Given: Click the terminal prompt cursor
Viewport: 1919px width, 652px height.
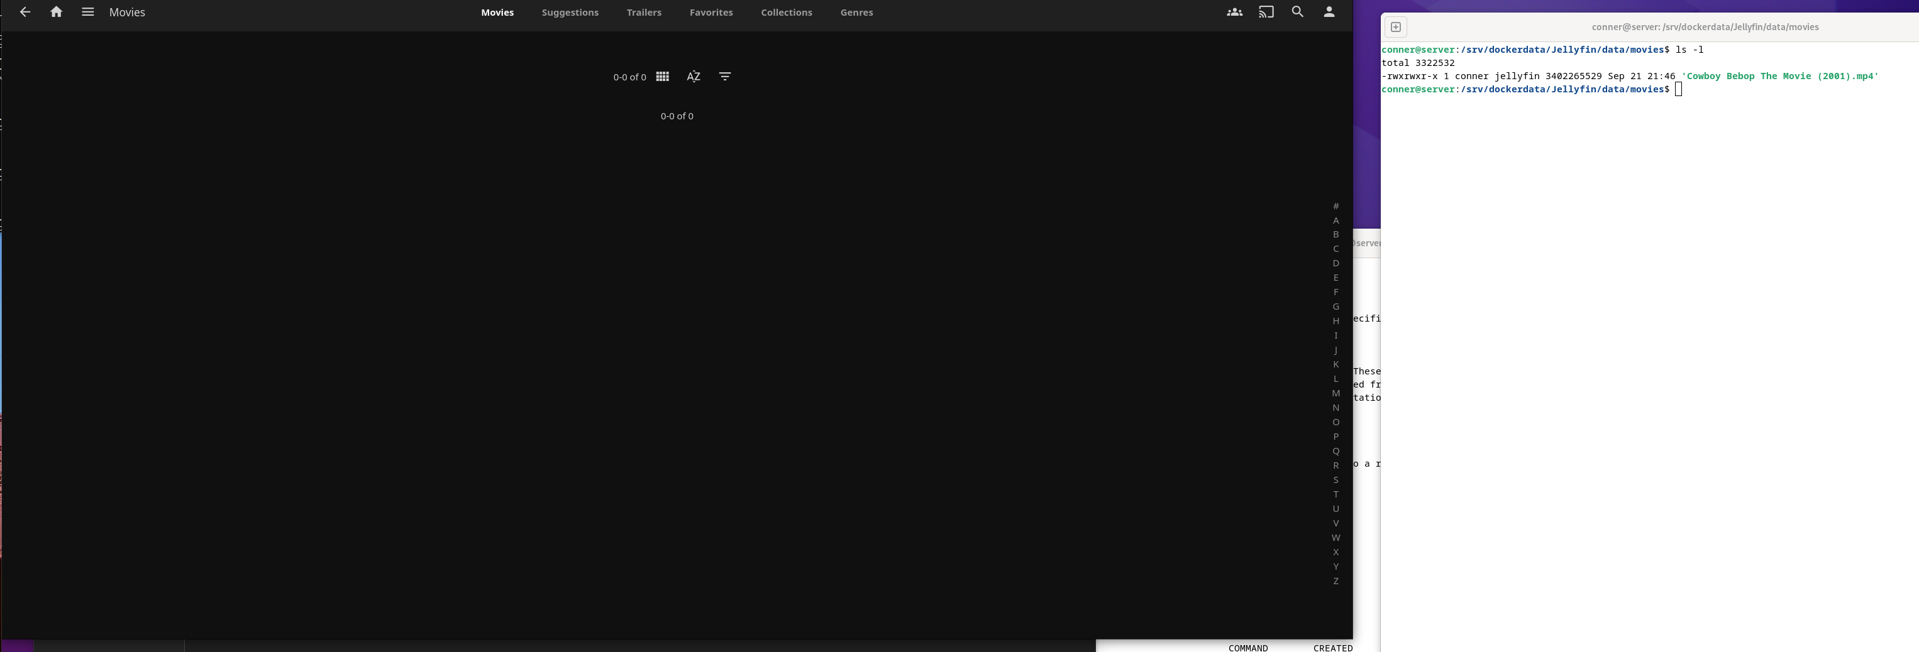Looking at the screenshot, I should pos(1678,89).
